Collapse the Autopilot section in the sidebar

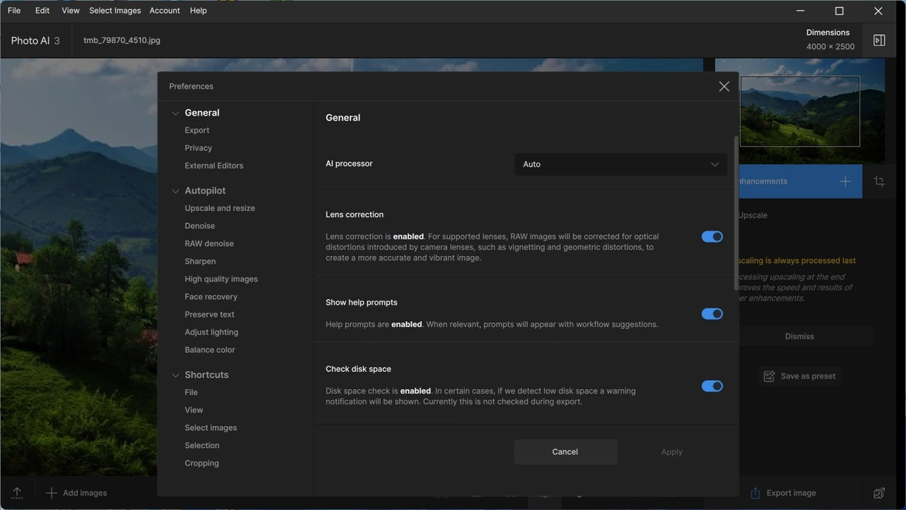[175, 191]
